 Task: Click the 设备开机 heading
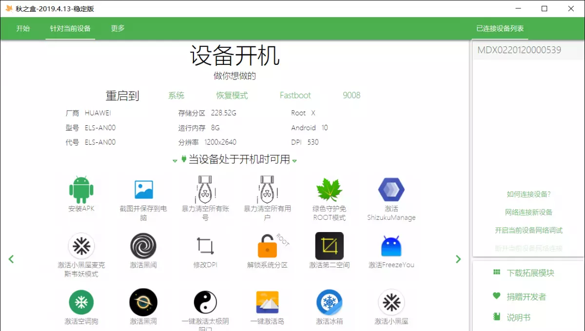234,56
